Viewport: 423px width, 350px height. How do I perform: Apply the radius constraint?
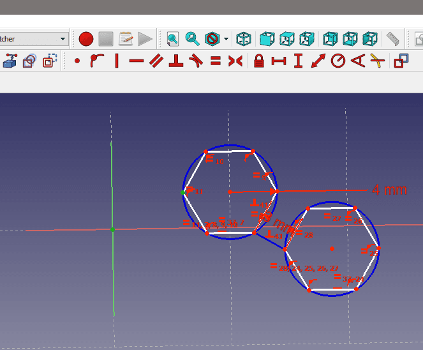[x=338, y=61]
